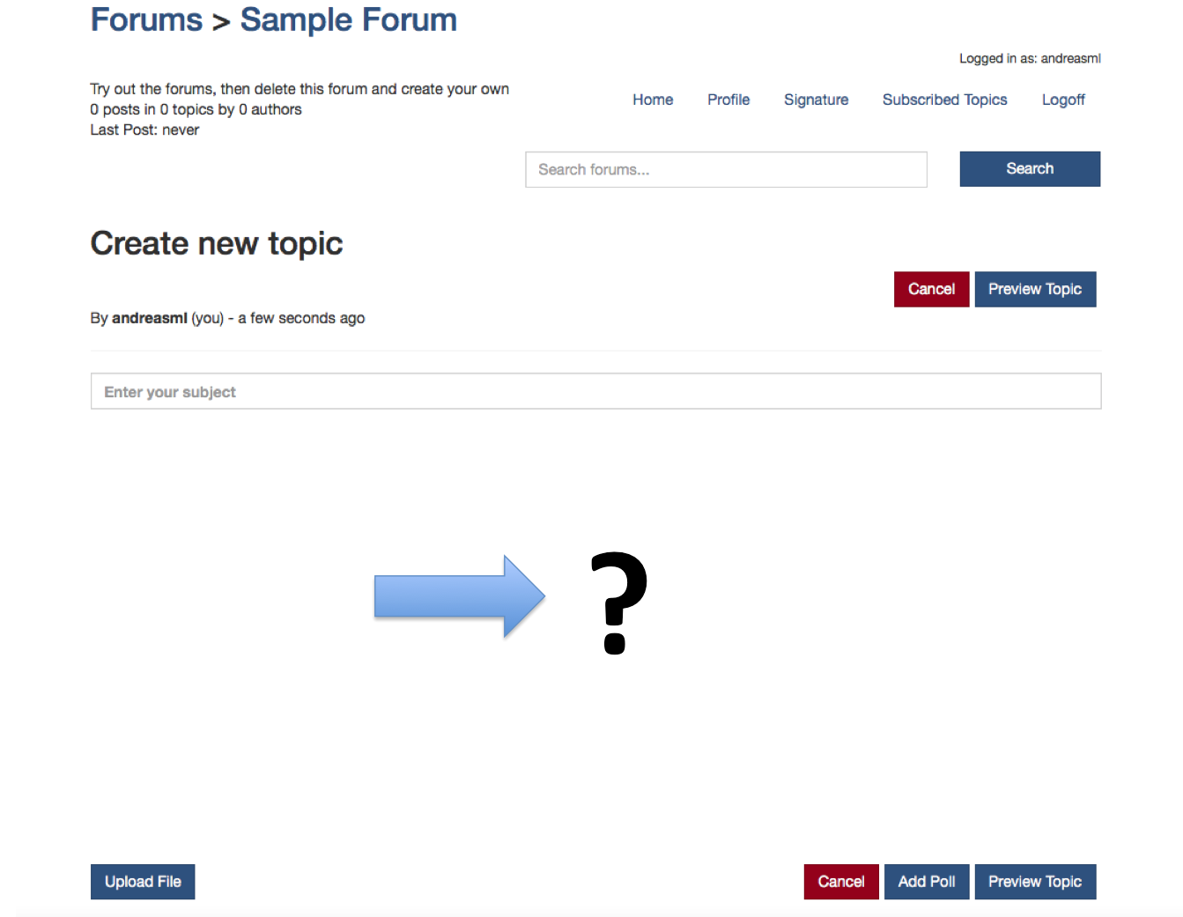Open the Forums breadcrumb link
Image resolution: width=1183 pixels, height=917 pixels.
(146, 19)
